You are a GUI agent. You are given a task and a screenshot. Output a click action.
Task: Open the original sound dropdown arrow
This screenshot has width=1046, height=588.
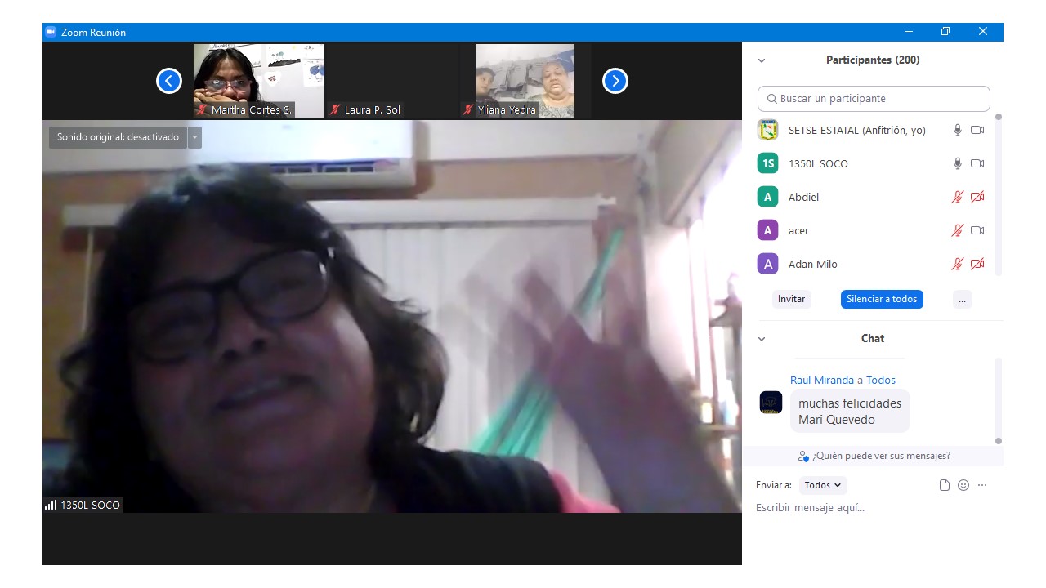click(x=194, y=137)
